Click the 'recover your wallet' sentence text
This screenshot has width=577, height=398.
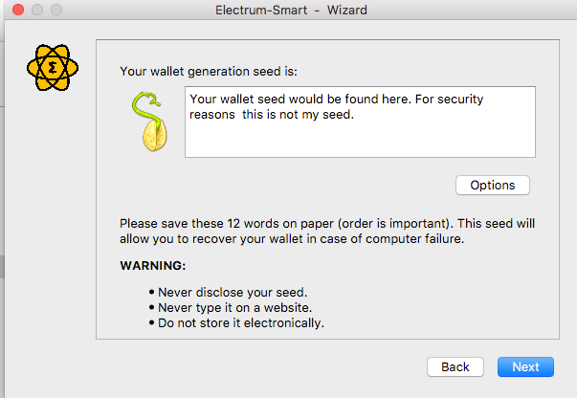tap(287, 239)
